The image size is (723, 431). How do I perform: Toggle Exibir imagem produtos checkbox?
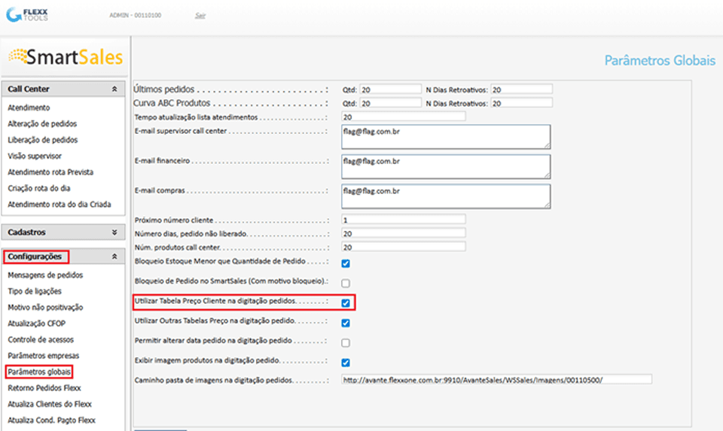[x=346, y=363]
